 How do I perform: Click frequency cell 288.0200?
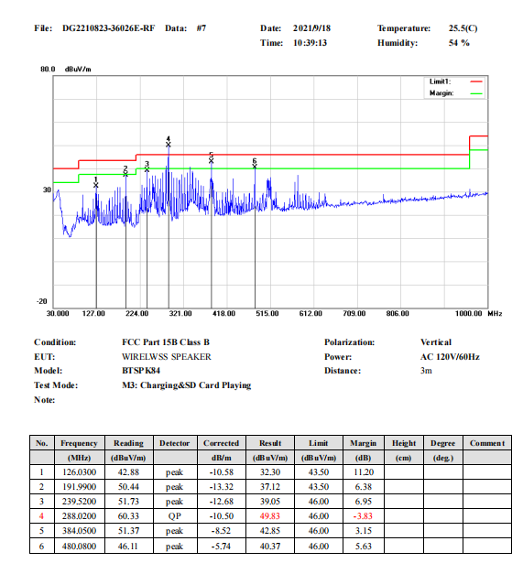(x=79, y=516)
